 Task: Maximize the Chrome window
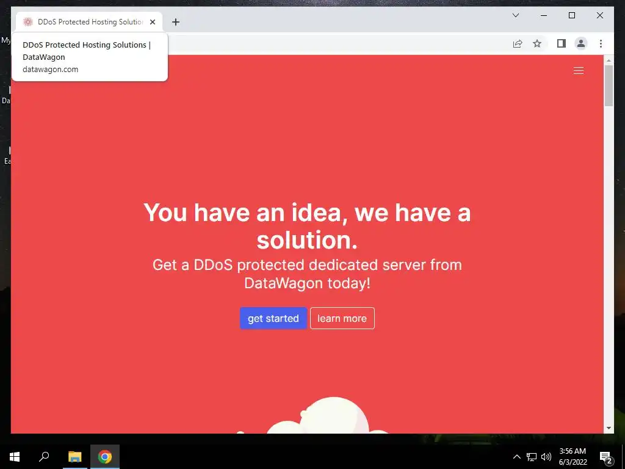571,15
